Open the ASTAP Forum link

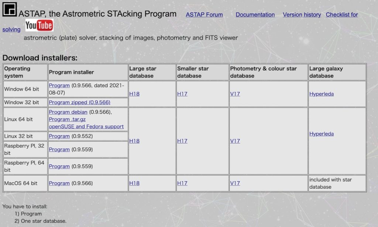point(204,15)
